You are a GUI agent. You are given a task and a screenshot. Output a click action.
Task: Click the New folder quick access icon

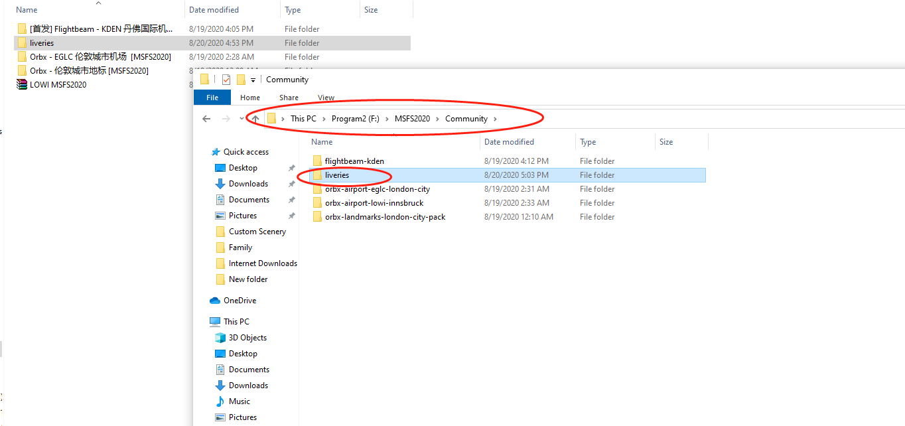point(241,80)
